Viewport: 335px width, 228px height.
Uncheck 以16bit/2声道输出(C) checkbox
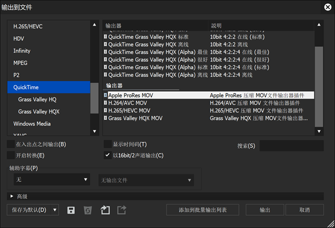108,155
